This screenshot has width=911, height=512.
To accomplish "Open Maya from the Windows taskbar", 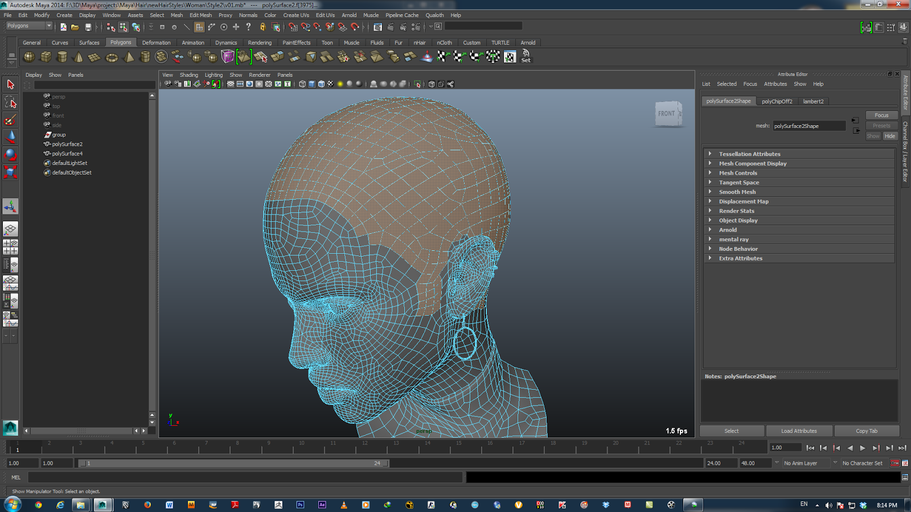I will (x=103, y=505).
